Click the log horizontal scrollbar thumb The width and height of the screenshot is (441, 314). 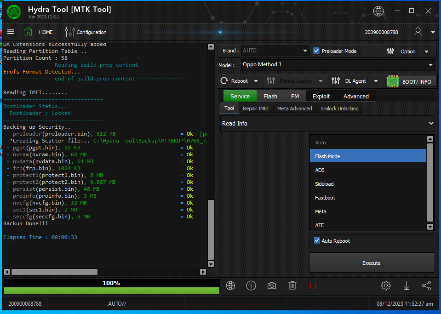54,272
